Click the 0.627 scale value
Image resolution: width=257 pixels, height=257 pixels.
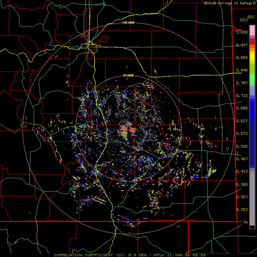pos(242,121)
